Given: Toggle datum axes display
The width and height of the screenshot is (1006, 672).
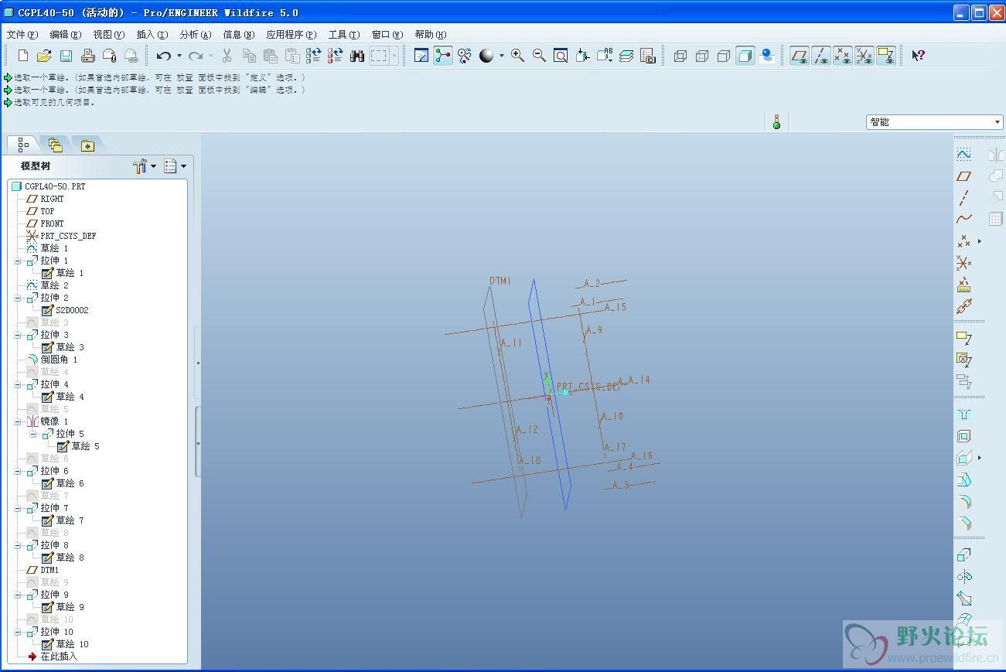Looking at the screenshot, I should point(821,56).
